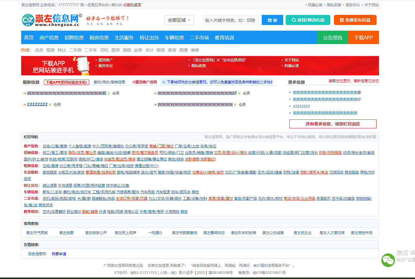The image size is (415, 279).
Task: Click the 崇左信息网 site logo
Action: pyautogui.click(x=52, y=20)
